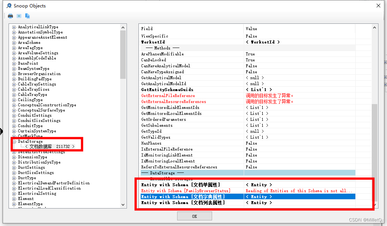Open Entity with Schema [文档列表属性]
The image size is (387, 226).
click(x=248, y=203)
